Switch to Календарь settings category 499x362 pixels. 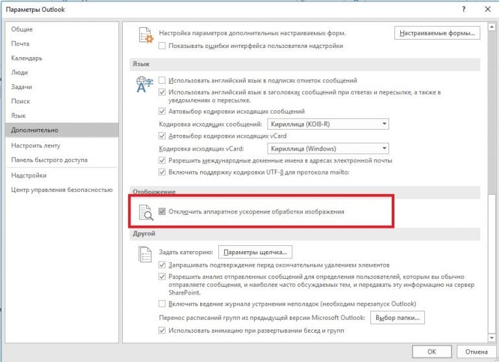point(27,58)
